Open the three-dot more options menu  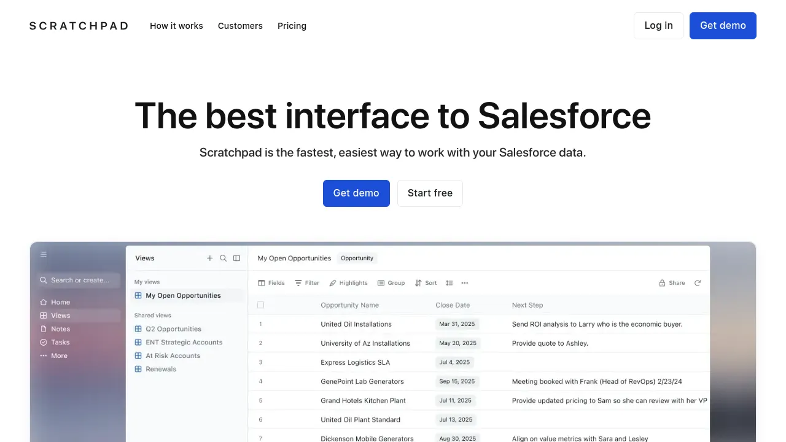pos(465,283)
